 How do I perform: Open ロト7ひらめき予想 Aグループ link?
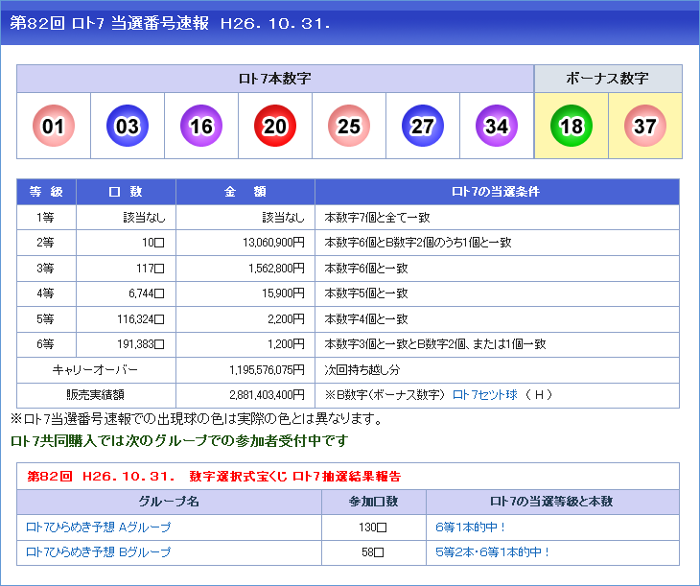pyautogui.click(x=98, y=527)
